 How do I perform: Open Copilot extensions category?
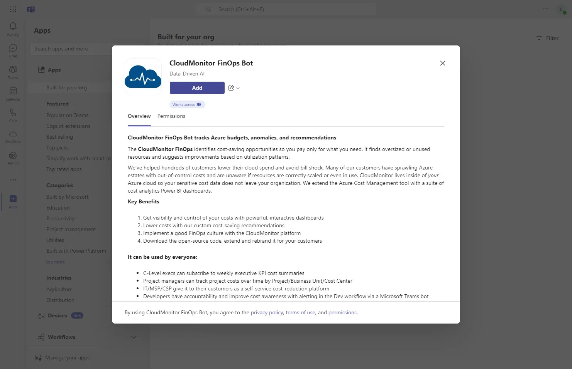point(68,126)
